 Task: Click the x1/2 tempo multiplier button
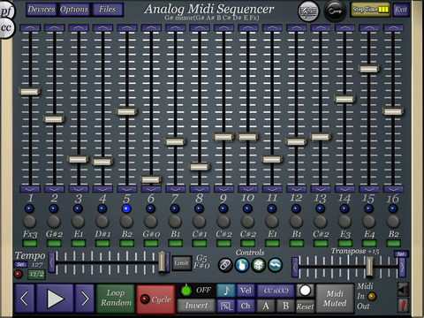point(36,275)
